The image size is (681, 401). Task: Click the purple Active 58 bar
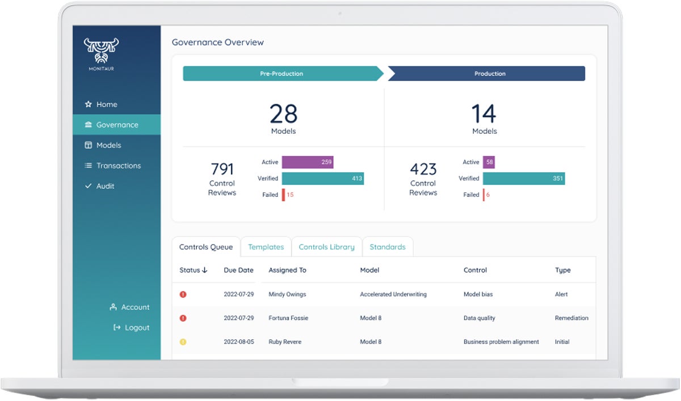pyautogui.click(x=489, y=162)
